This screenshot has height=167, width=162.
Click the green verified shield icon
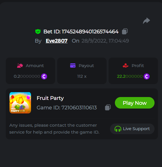(38, 31)
